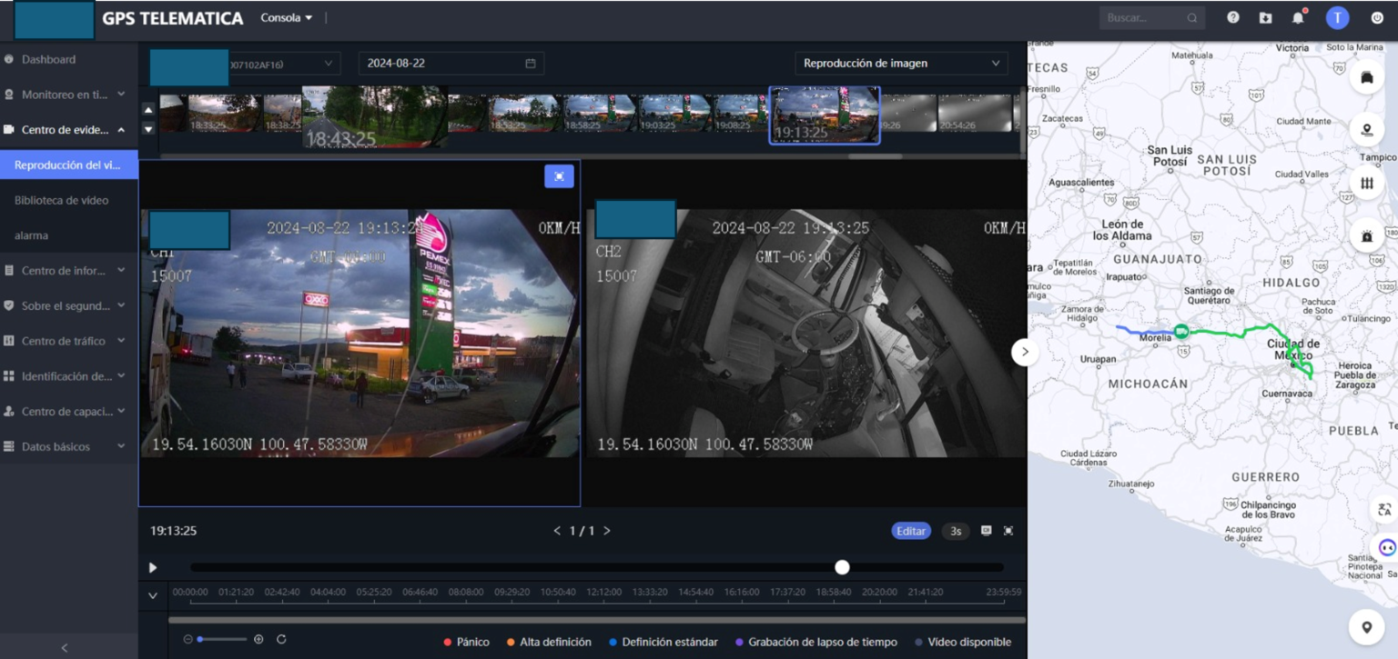Zoom out timeline with minus icon

coord(188,639)
